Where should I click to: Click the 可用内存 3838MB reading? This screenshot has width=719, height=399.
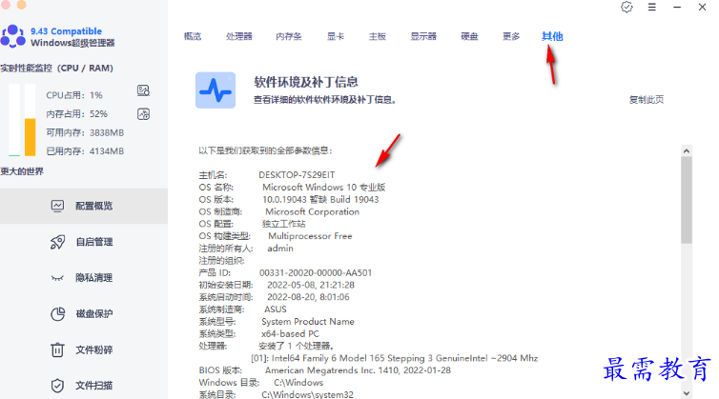[85, 133]
